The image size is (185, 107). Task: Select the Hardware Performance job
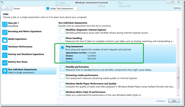pyautogui.click(x=29, y=48)
